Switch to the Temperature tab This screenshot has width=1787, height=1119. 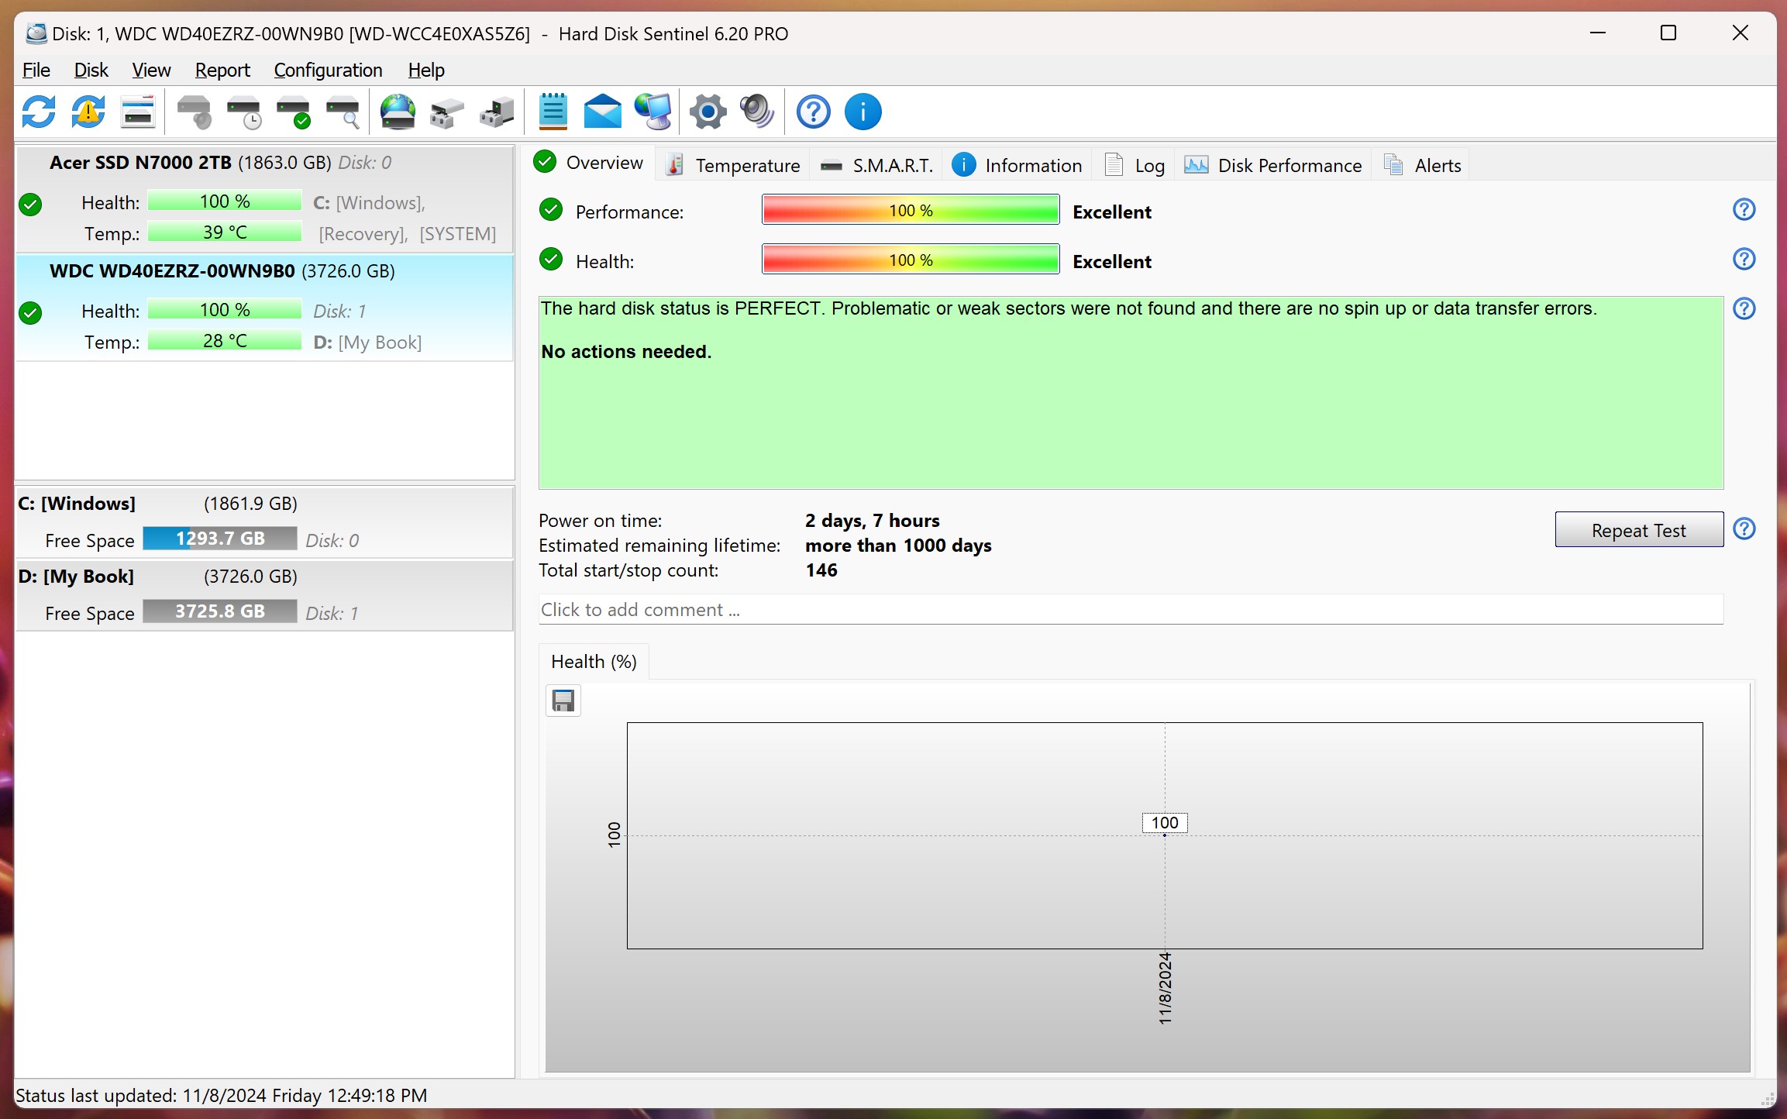[733, 165]
